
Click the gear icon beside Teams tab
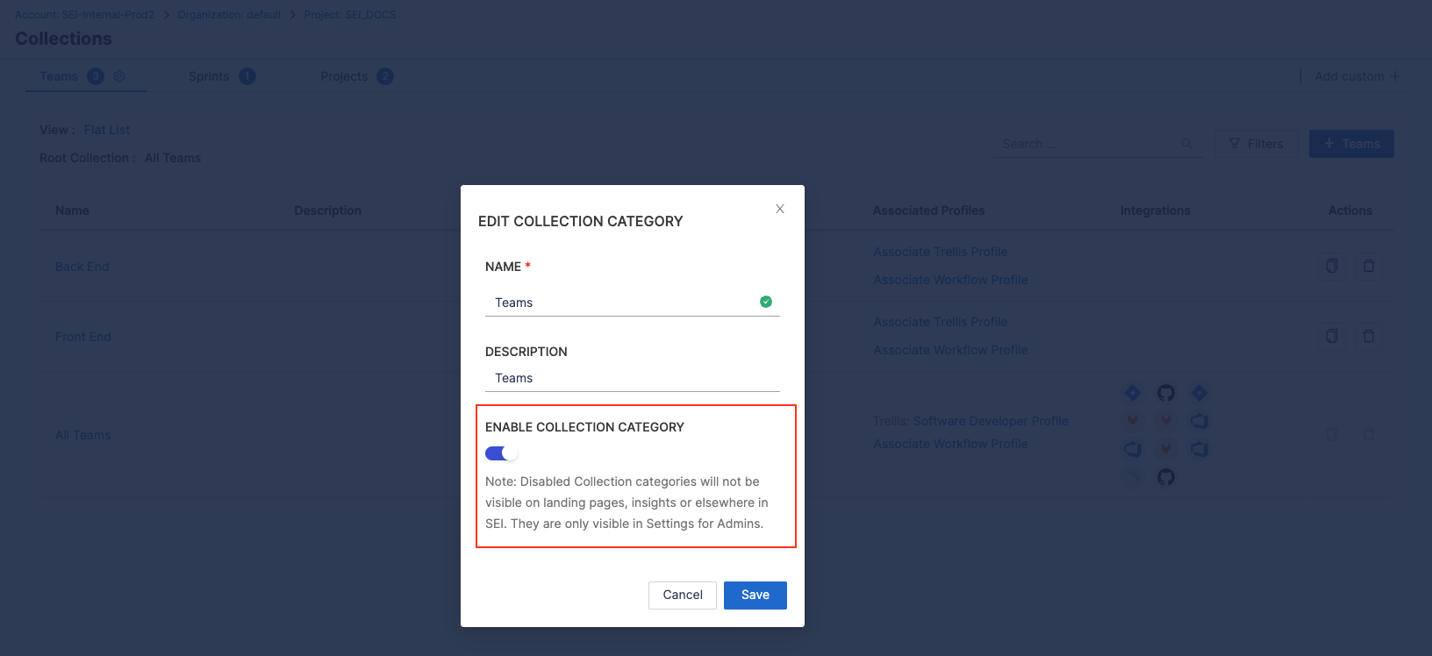click(x=119, y=76)
